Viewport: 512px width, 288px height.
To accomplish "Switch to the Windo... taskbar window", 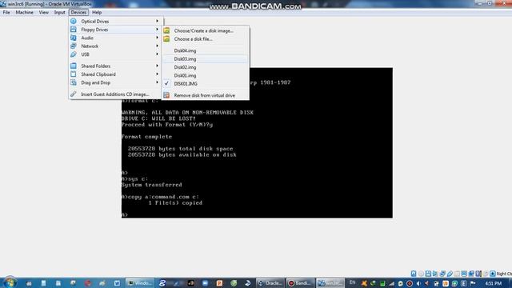I will coord(140,283).
